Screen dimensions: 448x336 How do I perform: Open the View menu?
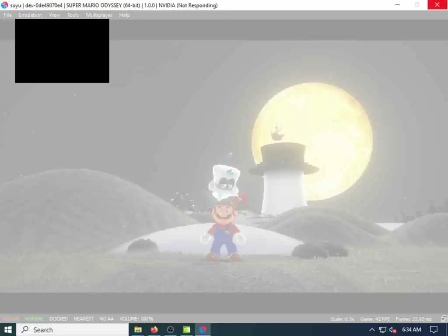pyautogui.click(x=54, y=15)
